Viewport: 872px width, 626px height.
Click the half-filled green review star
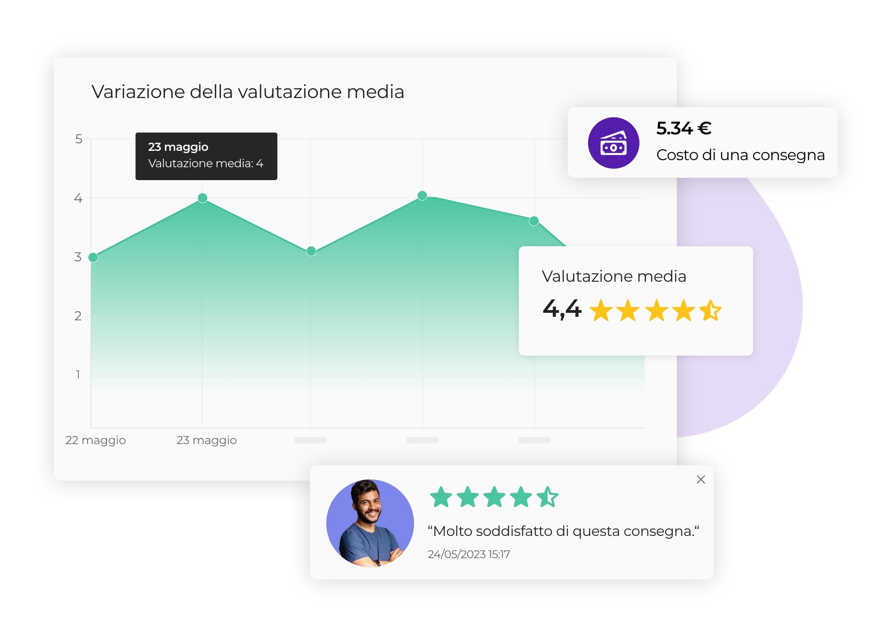click(x=547, y=497)
